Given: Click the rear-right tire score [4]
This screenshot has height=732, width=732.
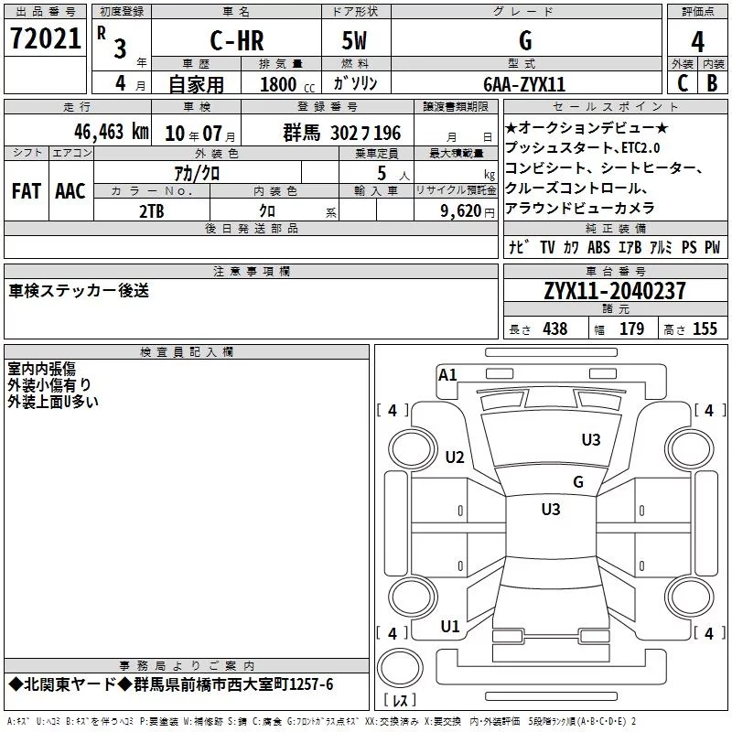Looking at the screenshot, I should click(x=710, y=633).
